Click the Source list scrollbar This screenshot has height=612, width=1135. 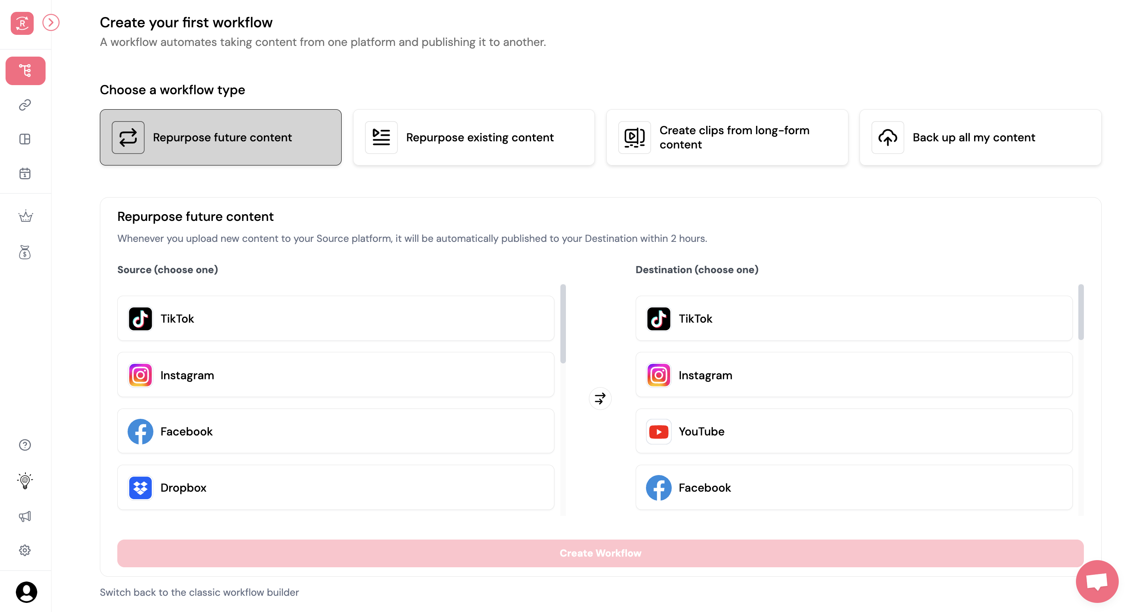click(x=563, y=324)
